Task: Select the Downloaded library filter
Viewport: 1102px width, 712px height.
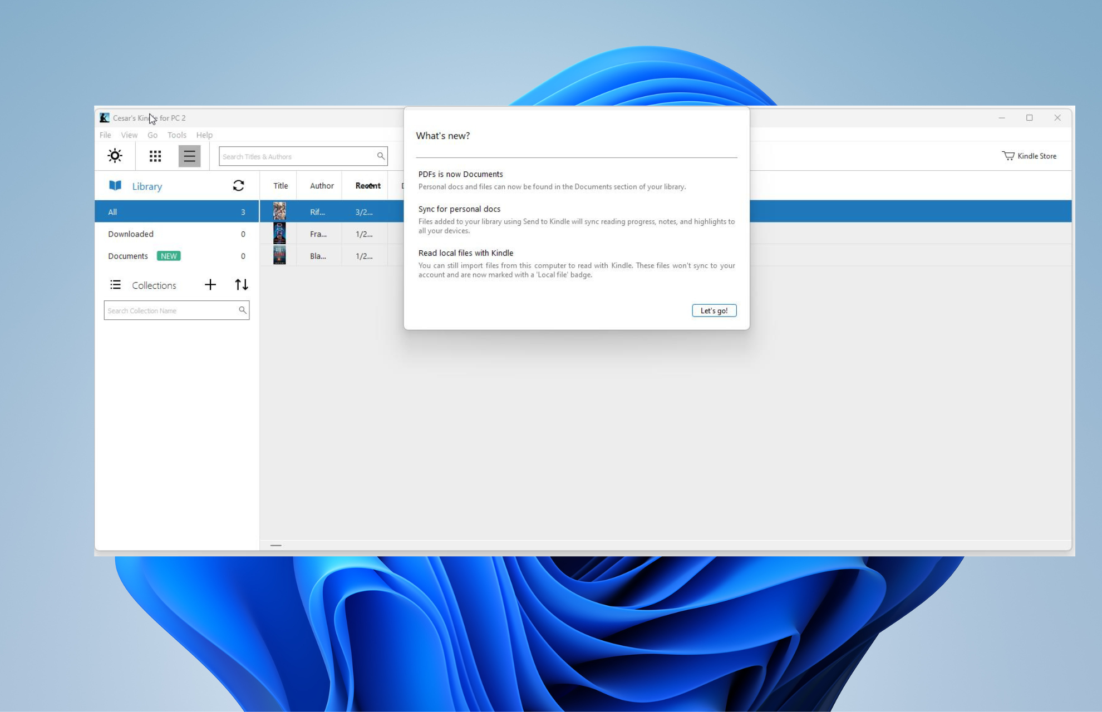Action: tap(130, 233)
